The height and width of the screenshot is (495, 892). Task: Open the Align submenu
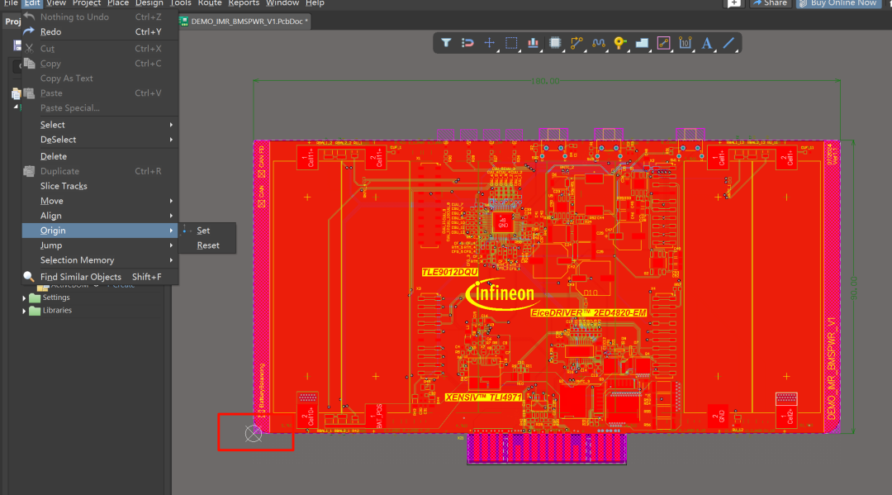coord(100,216)
